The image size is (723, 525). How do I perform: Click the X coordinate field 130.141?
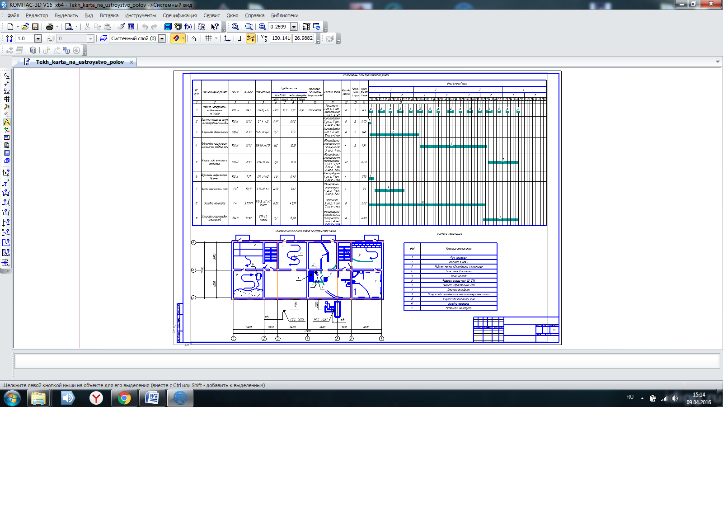pyautogui.click(x=281, y=38)
